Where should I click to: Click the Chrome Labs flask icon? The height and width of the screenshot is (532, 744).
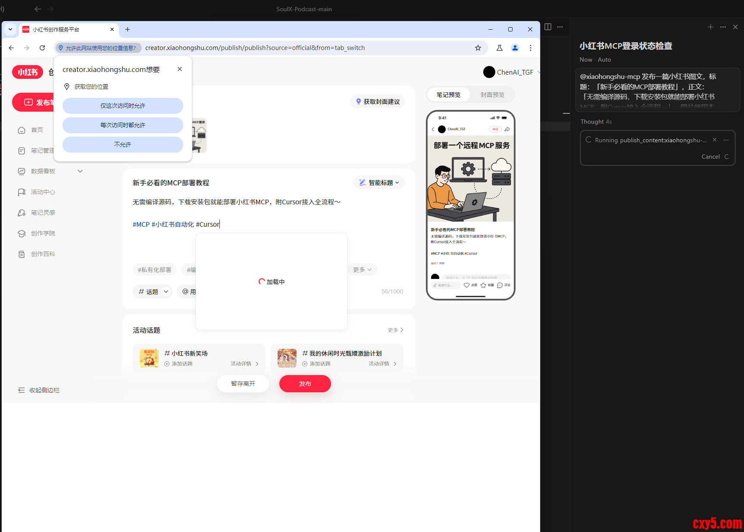[499, 48]
